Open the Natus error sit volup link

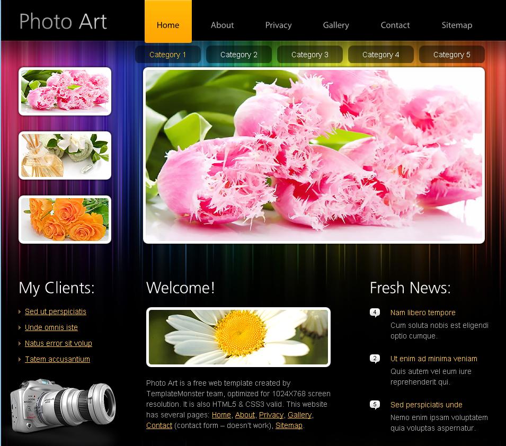tap(58, 343)
